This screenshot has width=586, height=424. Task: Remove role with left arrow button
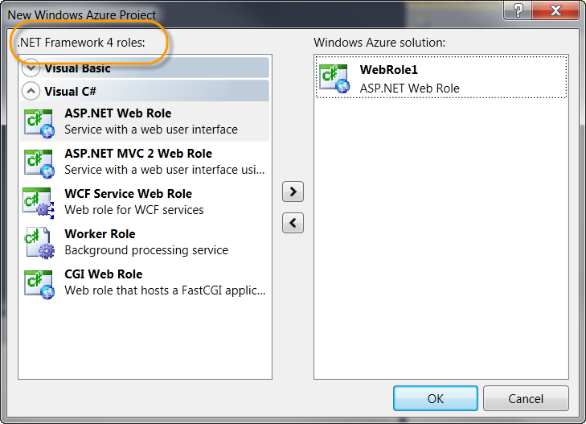coord(293,223)
